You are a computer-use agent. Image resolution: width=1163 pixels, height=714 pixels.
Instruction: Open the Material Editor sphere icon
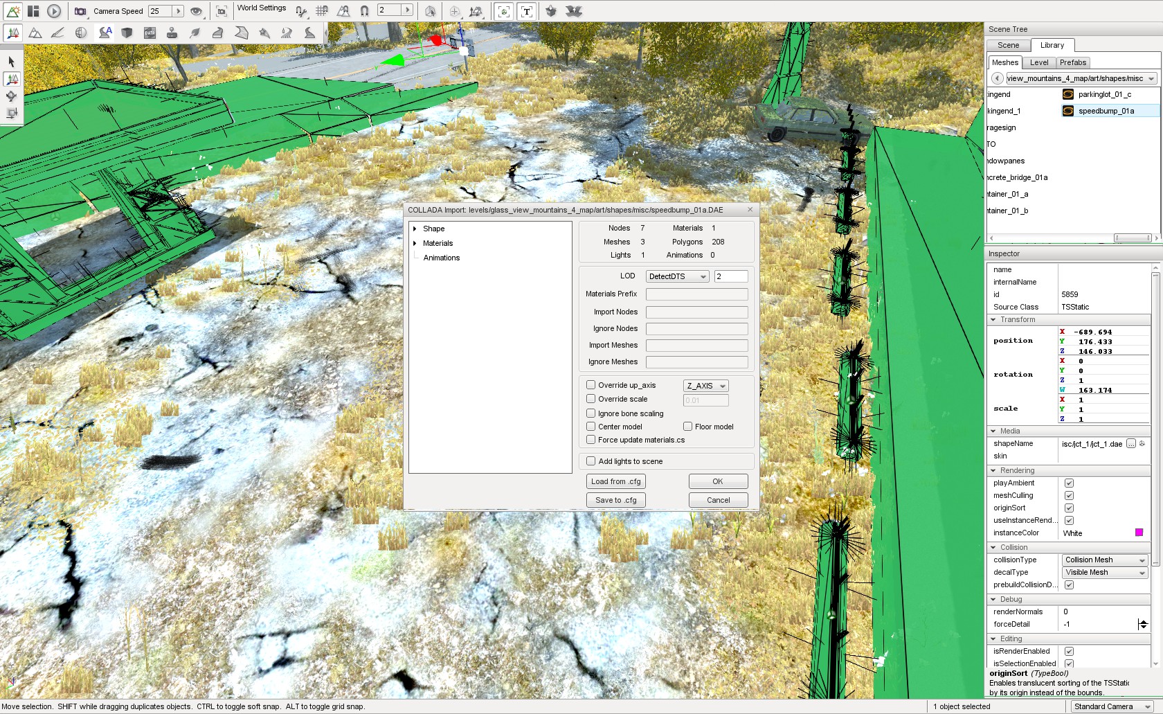[x=81, y=33]
